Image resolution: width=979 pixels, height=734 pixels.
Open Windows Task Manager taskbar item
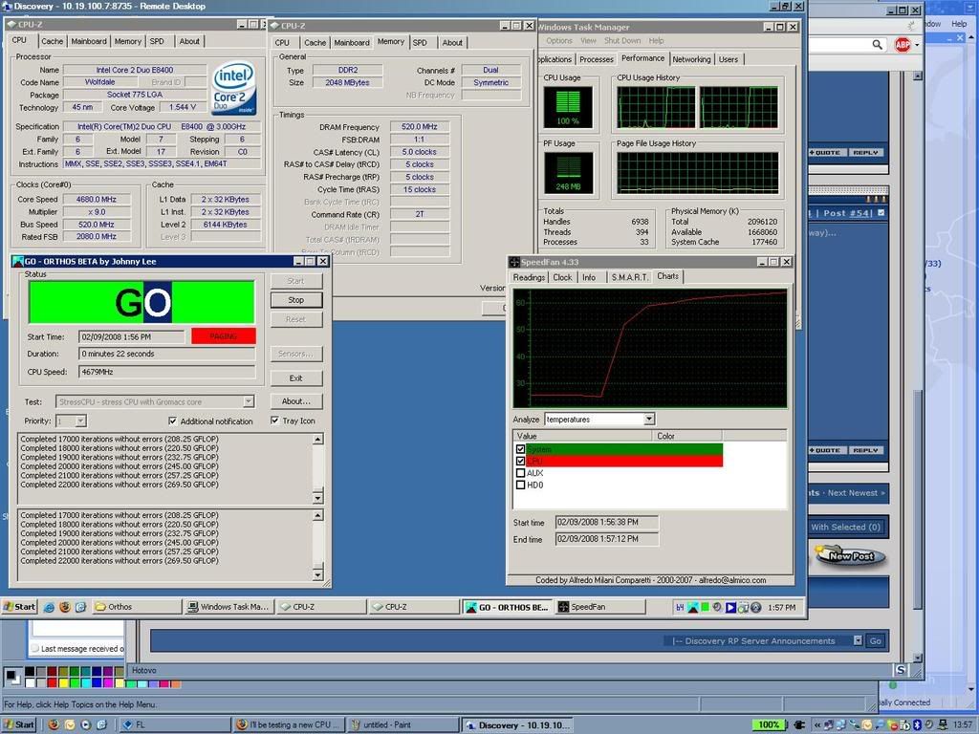point(228,607)
